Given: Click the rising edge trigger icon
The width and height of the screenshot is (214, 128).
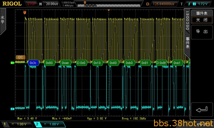Looking at the screenshot, I should point(189,4).
